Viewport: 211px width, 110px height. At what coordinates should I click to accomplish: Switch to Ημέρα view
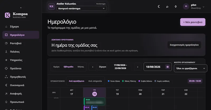(x=56, y=67)
